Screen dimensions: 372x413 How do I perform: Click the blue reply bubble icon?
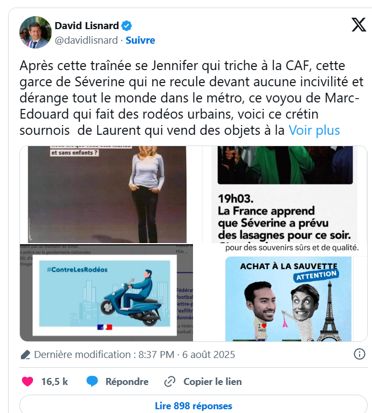tap(92, 381)
